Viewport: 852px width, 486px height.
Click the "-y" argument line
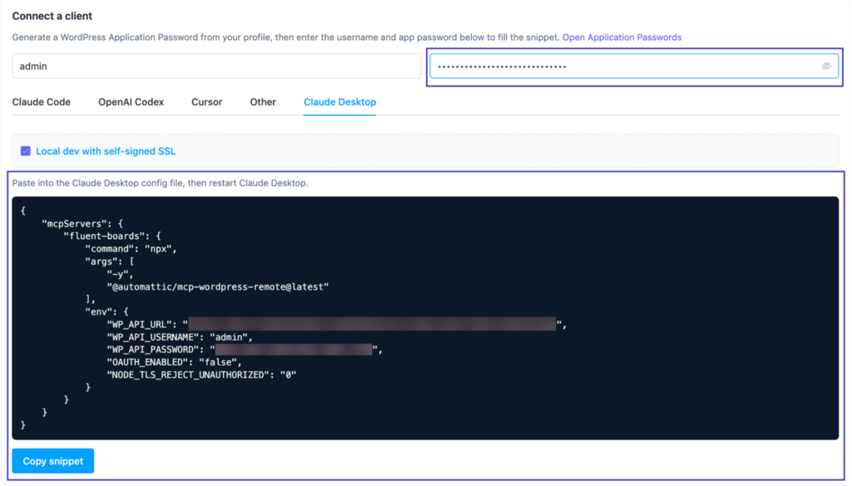click(x=120, y=274)
